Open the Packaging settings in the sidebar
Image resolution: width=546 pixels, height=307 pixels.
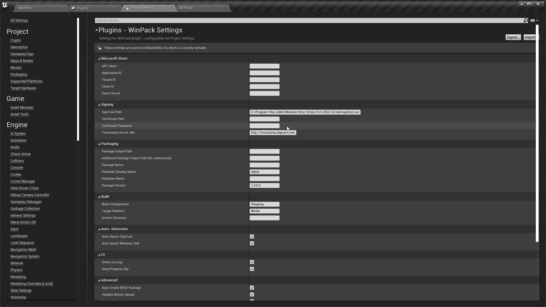tap(19, 74)
